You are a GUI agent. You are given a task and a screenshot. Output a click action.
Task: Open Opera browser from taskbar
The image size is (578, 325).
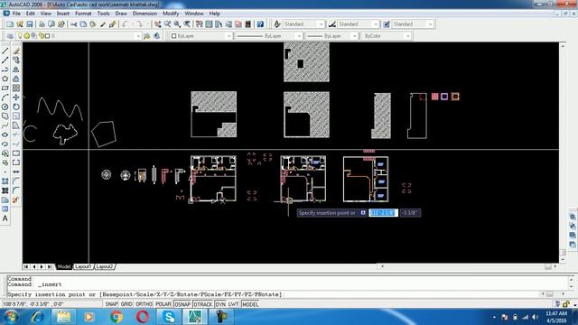[143, 317]
